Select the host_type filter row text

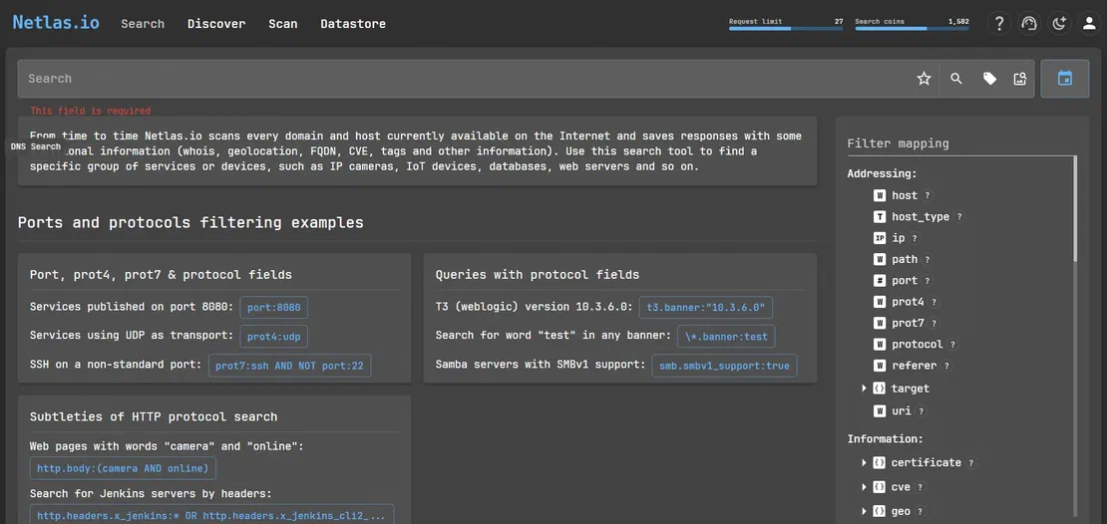coord(920,217)
